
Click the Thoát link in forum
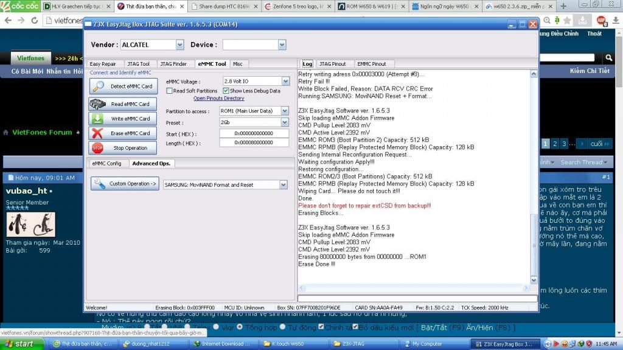click(594, 34)
